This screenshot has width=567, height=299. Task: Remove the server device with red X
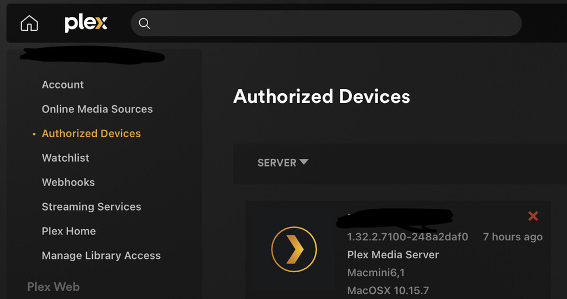pyautogui.click(x=533, y=216)
